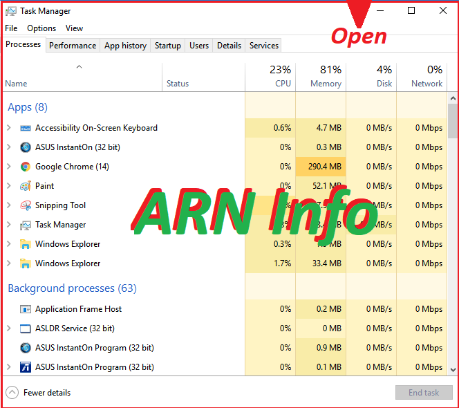Image resolution: width=459 pixels, height=408 pixels.
Task: Switch to the Services tab
Action: [264, 46]
